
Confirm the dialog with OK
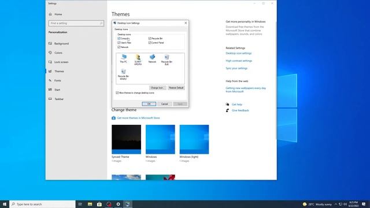(149, 104)
